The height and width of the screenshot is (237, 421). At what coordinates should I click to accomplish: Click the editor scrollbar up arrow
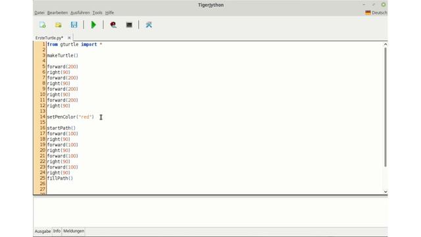385,44
